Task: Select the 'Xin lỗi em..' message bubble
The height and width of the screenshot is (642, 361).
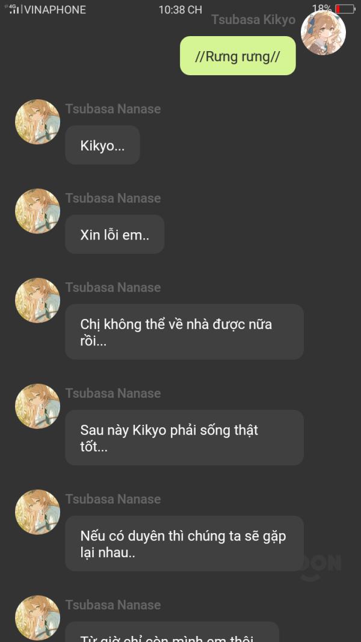Action: pyautogui.click(x=114, y=234)
